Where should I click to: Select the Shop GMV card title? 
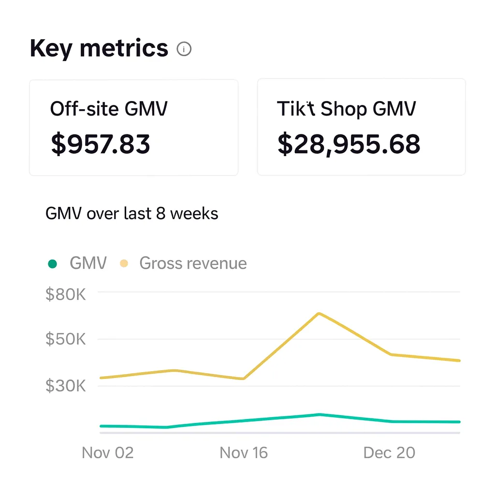(x=346, y=109)
